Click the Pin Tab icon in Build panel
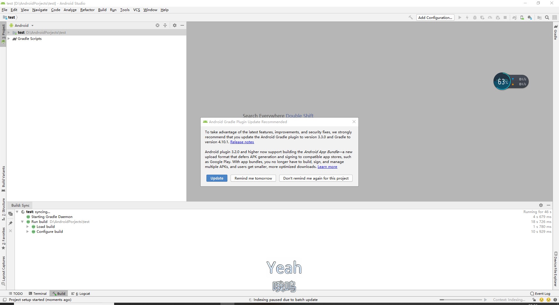 coord(10,223)
